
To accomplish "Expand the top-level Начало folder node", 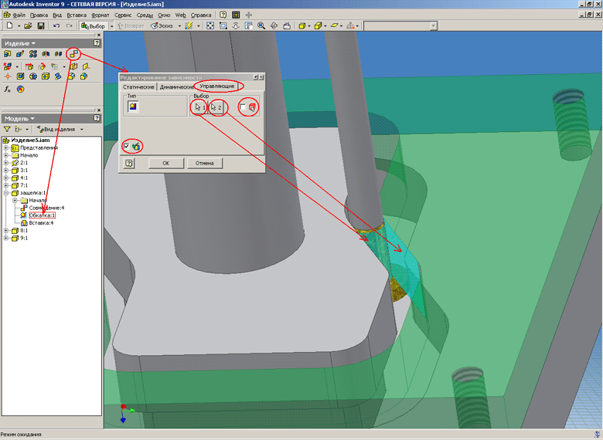I will [5, 155].
